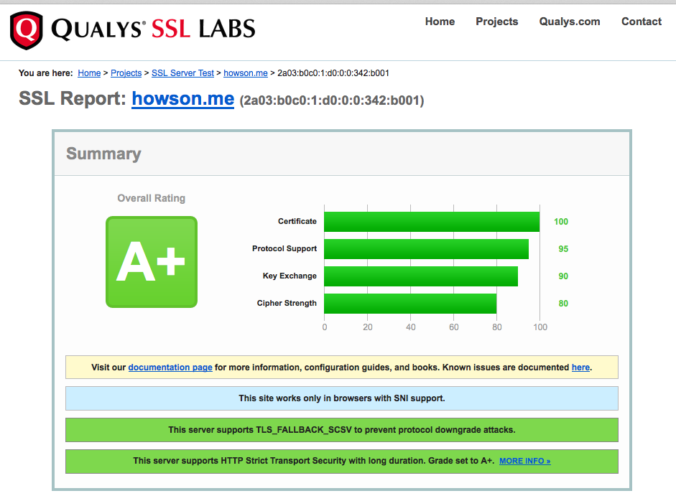Click the 'Overall Rating' label
The width and height of the screenshot is (676, 501).
(152, 198)
